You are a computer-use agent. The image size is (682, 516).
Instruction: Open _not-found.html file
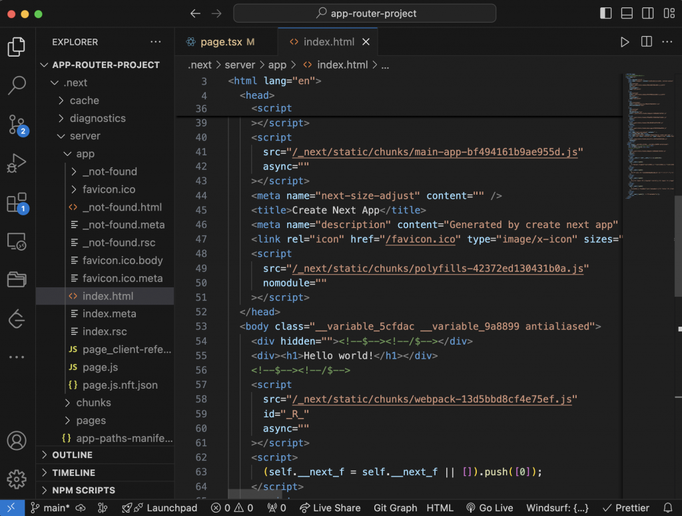pos(105,207)
